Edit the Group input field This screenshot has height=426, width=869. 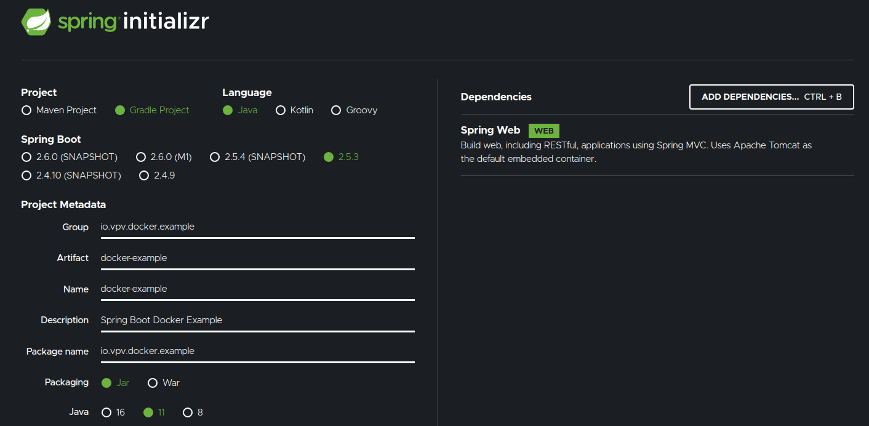[x=257, y=227]
